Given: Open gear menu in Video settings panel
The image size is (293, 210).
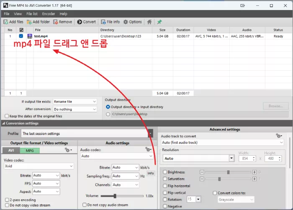Looking at the screenshot, I should 68,150.
